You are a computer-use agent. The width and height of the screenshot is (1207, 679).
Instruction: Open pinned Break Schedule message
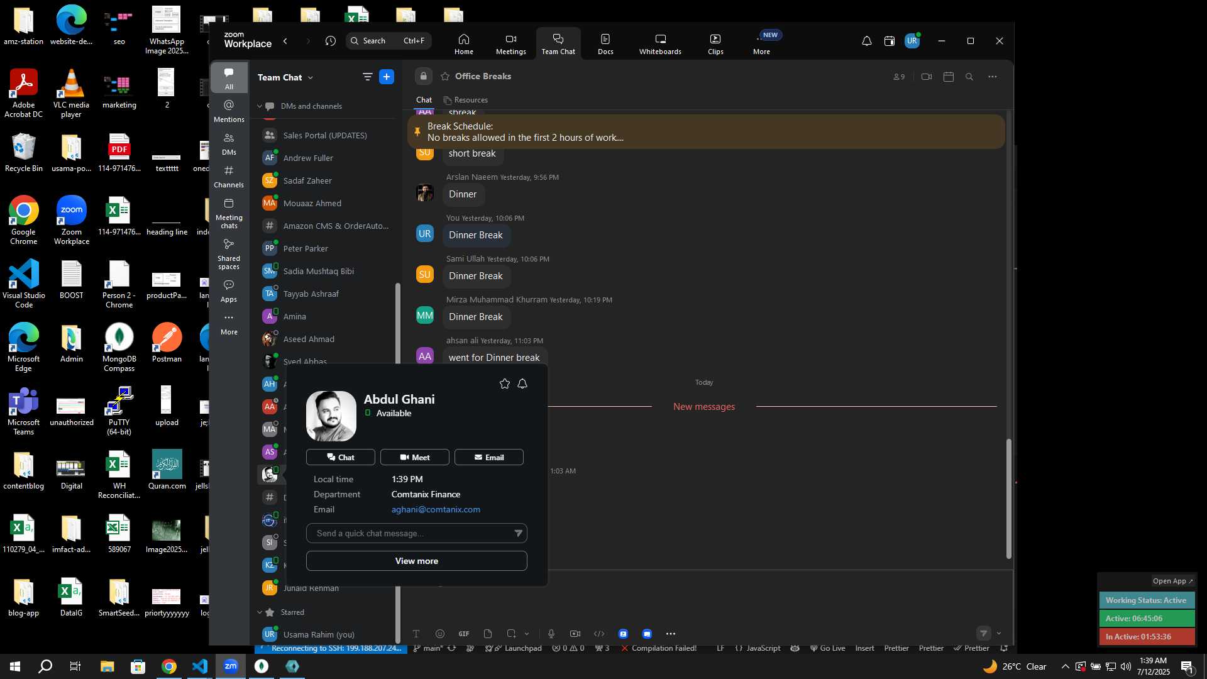pos(706,132)
